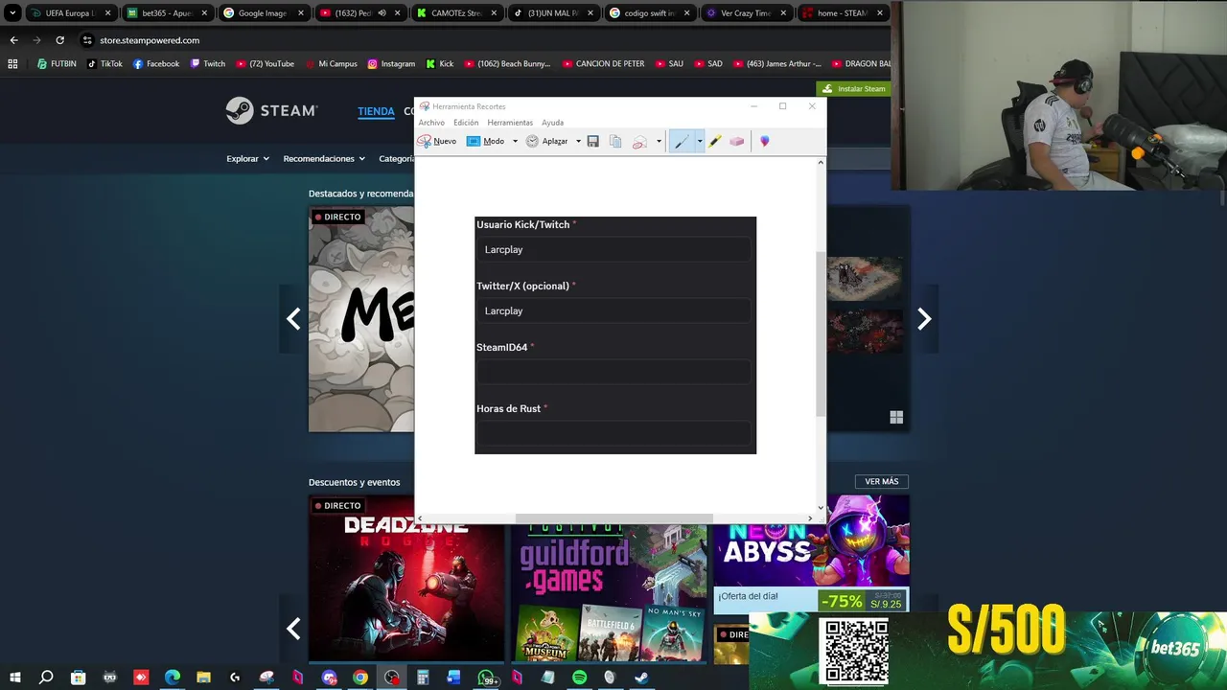This screenshot has width=1227, height=690.
Task: Open the Archivo menu
Action: click(x=431, y=123)
